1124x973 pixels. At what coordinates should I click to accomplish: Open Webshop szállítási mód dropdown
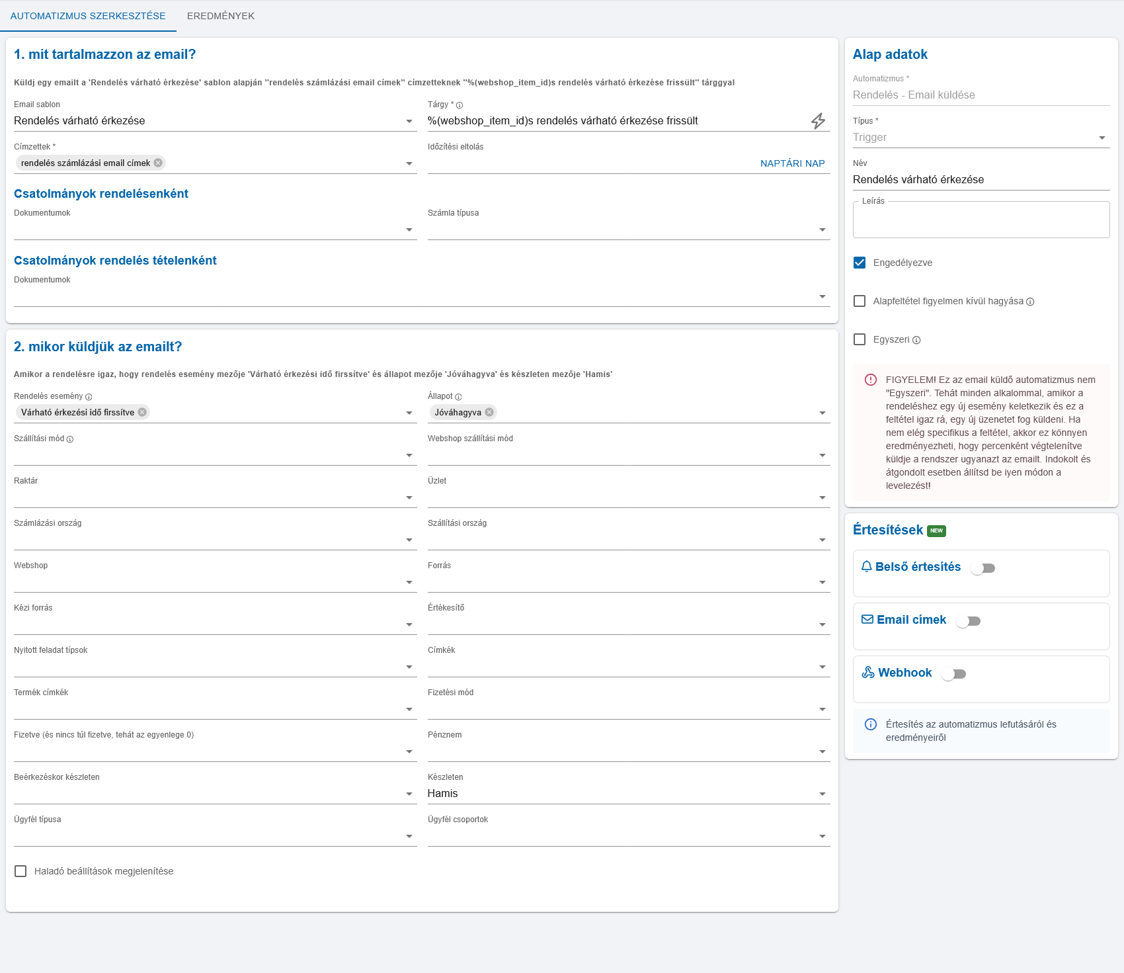point(629,455)
